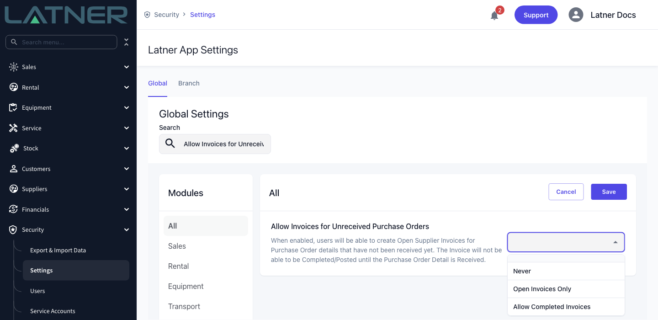Expand the Customers menu chevron
This screenshot has height=320, width=658.
point(127,169)
